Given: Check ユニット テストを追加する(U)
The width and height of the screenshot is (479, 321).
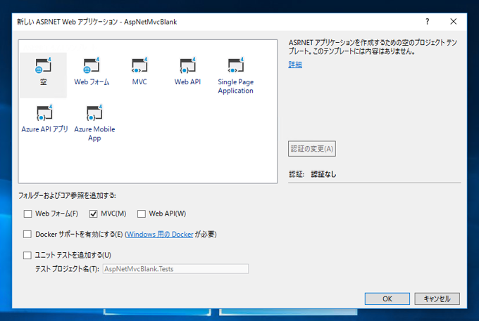Looking at the screenshot, I should point(27,255).
